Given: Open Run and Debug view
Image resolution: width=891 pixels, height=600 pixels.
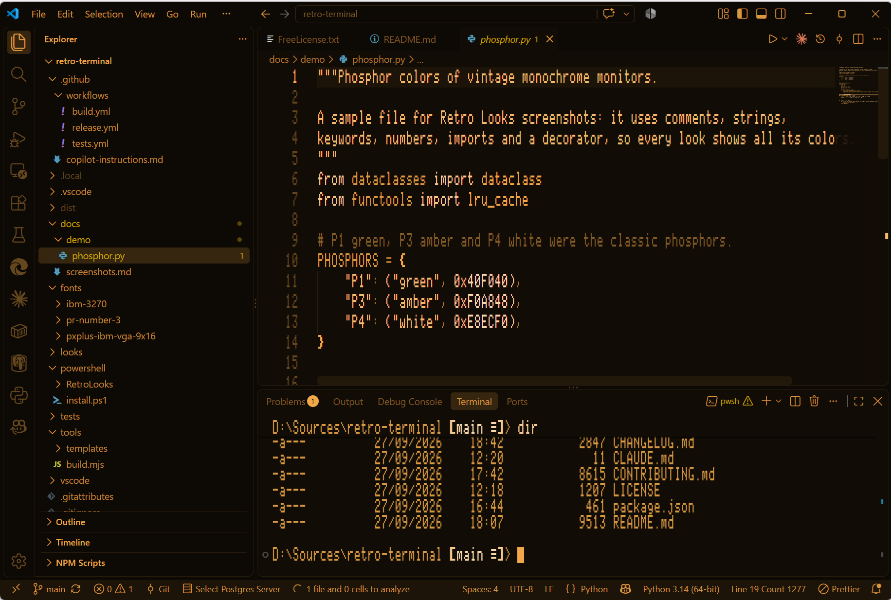Looking at the screenshot, I should pyautogui.click(x=18, y=139).
